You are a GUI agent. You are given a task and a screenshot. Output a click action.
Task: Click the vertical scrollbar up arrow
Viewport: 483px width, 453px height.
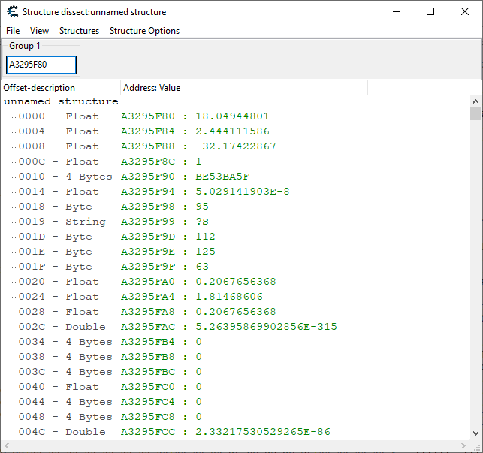point(475,101)
